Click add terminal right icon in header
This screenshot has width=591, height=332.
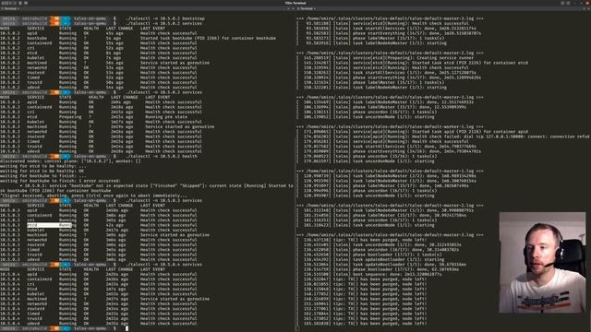click(x=20, y=3)
